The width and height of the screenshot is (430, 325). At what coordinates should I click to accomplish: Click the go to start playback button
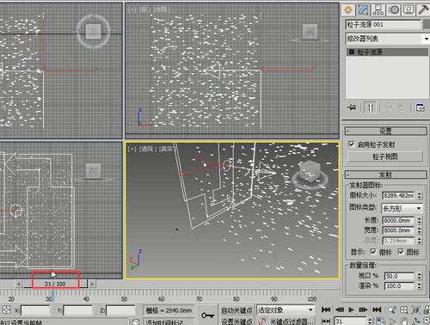pos(326,310)
